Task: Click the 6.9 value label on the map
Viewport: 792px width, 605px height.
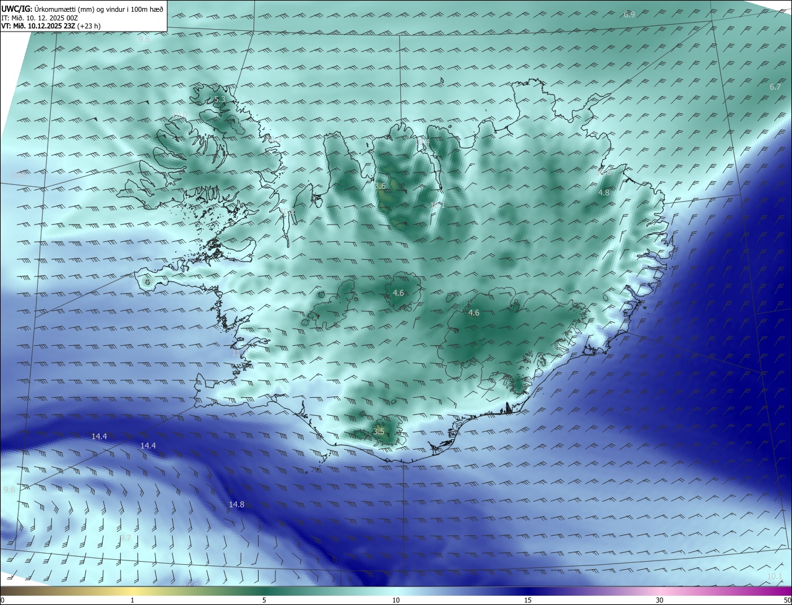Action: coord(629,14)
